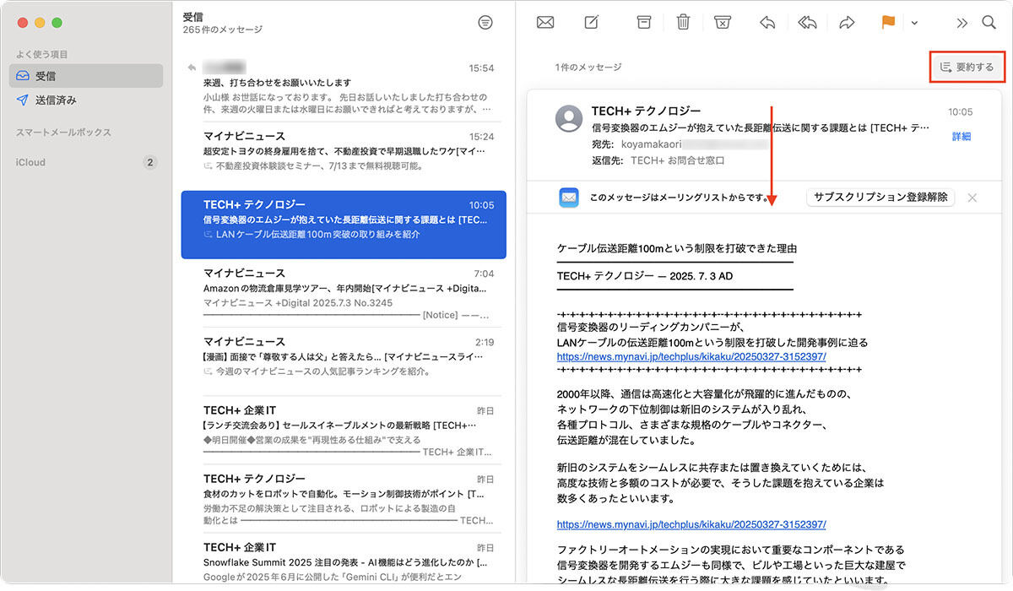Screen dimensions: 1013x591
Task: Reply all to the message
Action: click(807, 23)
